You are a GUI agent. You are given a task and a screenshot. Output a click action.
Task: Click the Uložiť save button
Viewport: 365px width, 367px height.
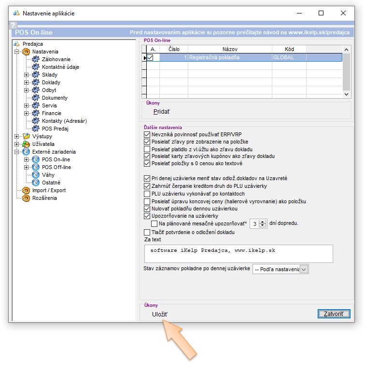[x=160, y=315]
